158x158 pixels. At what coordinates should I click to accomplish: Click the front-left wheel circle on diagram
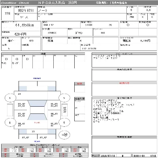pyautogui.click(x=10, y=98)
